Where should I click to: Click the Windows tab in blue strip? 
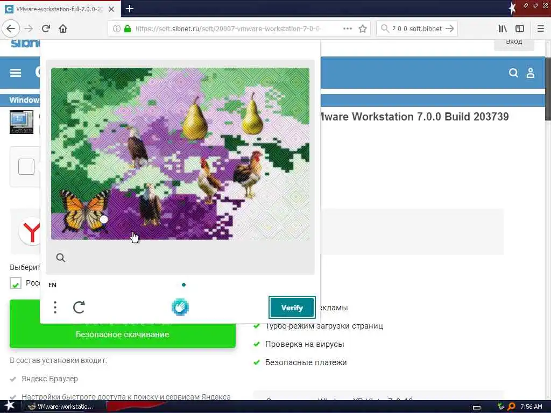[x=24, y=100]
